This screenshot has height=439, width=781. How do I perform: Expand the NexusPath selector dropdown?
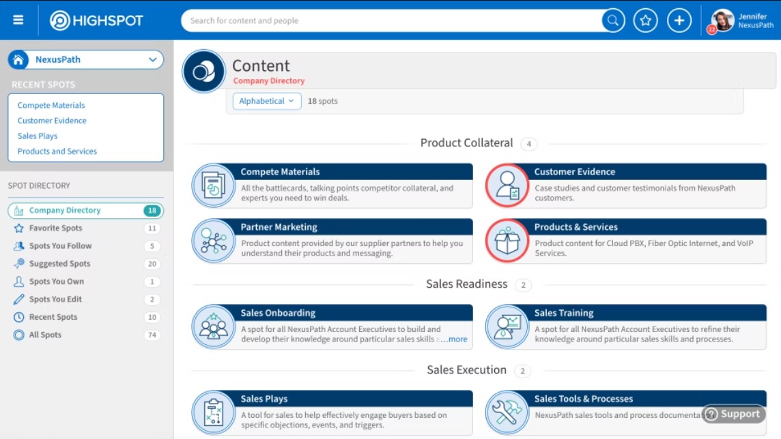(152, 60)
